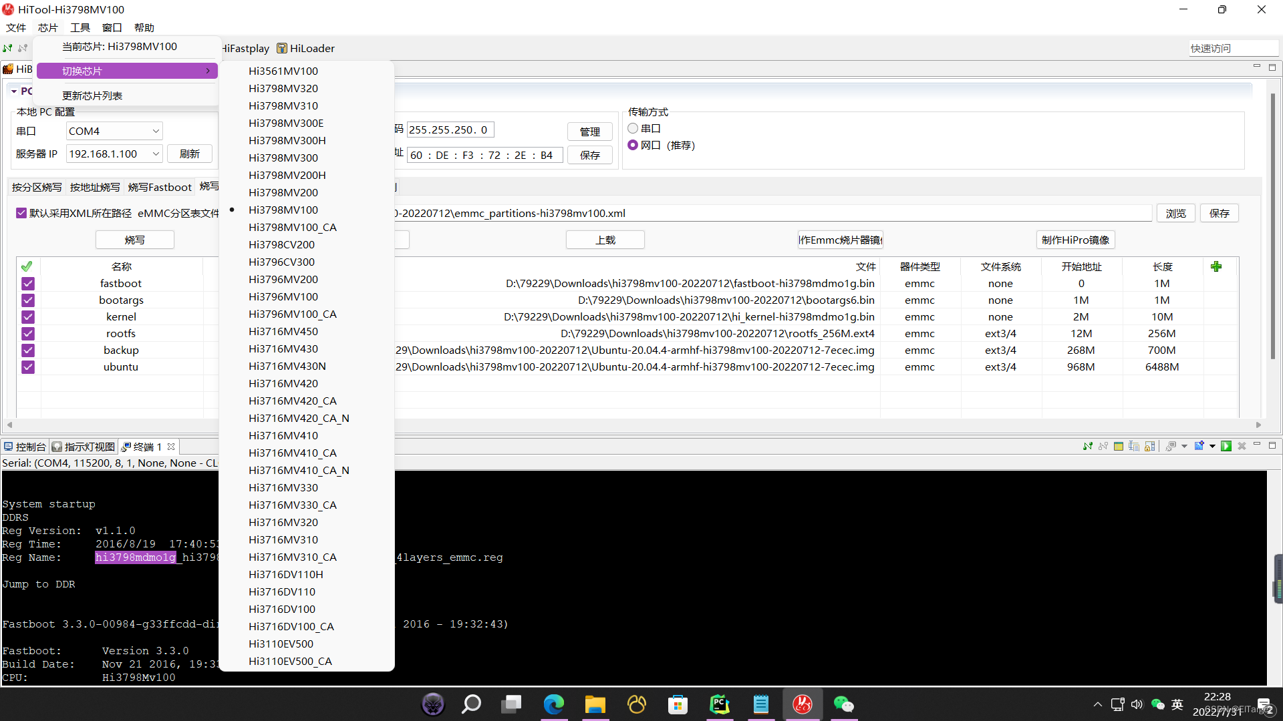Viewport: 1283px width, 721px height.
Task: Open WeChat from the taskbar
Action: tap(844, 704)
